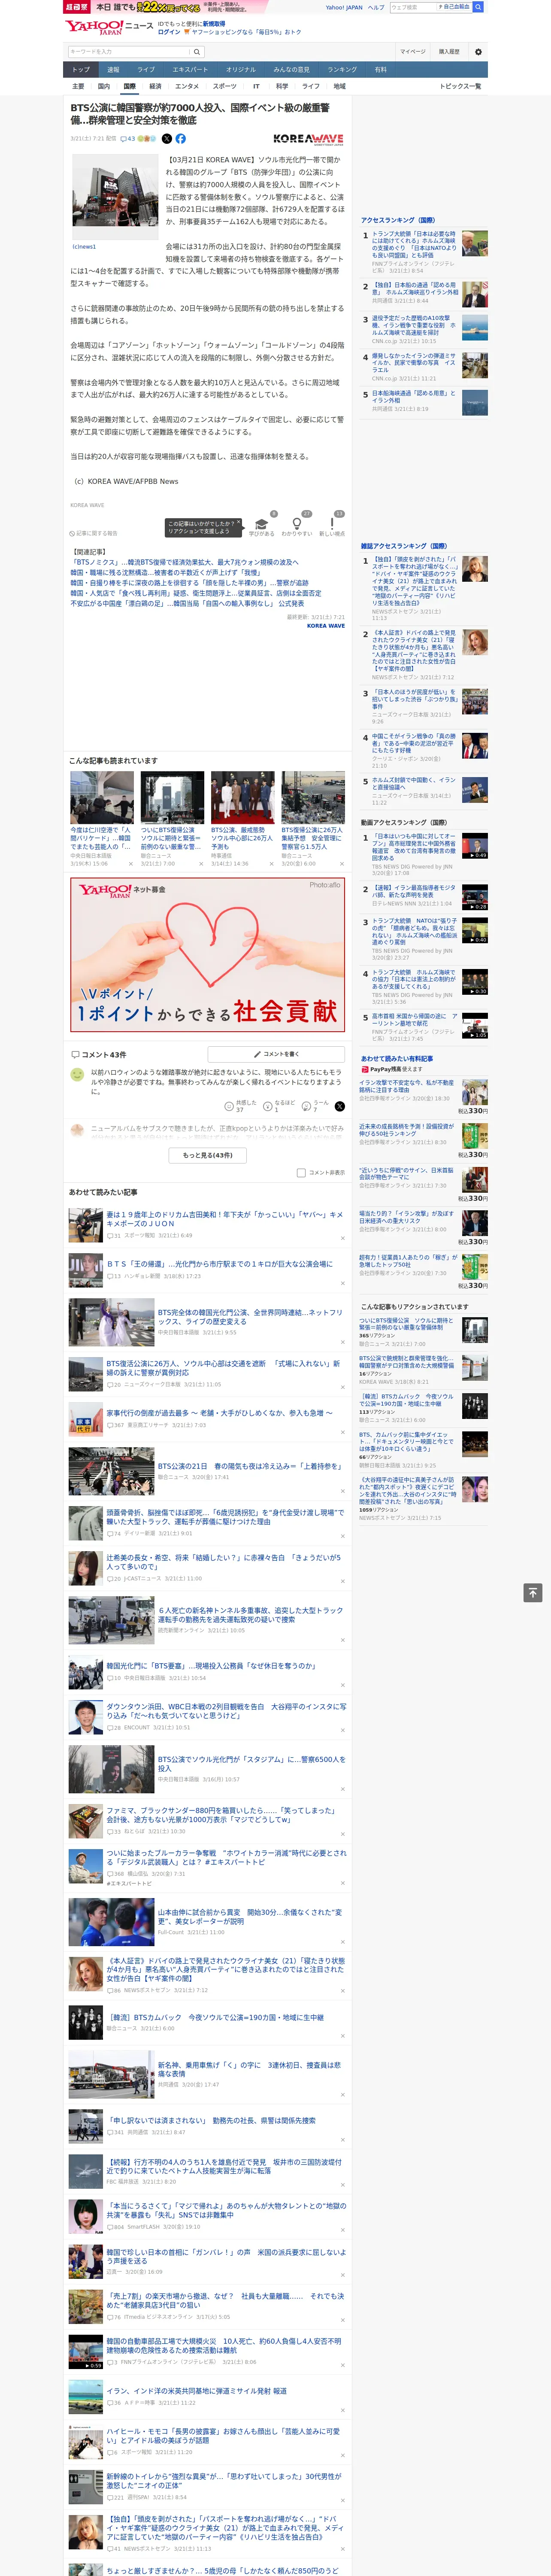Viewport: 551px width, 2576px height.
Task: Open the (c)news1 photo credit link
Action: (x=84, y=246)
